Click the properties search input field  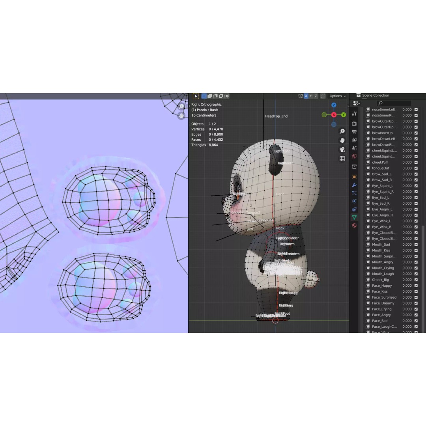point(394,103)
